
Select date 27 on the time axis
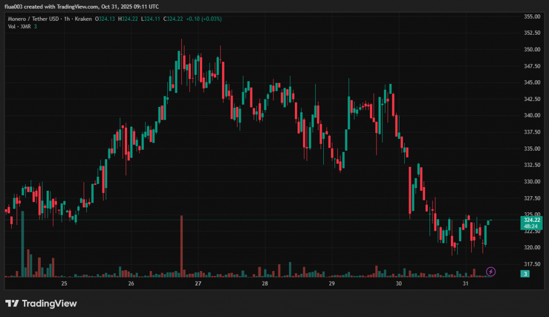click(198, 283)
